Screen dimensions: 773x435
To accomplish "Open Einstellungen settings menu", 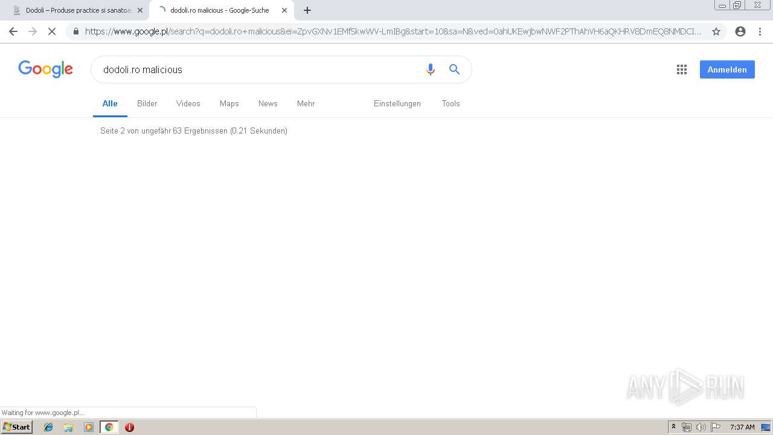I will [397, 103].
